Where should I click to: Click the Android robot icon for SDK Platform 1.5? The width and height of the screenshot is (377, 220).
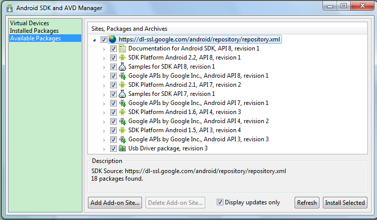[x=122, y=130]
